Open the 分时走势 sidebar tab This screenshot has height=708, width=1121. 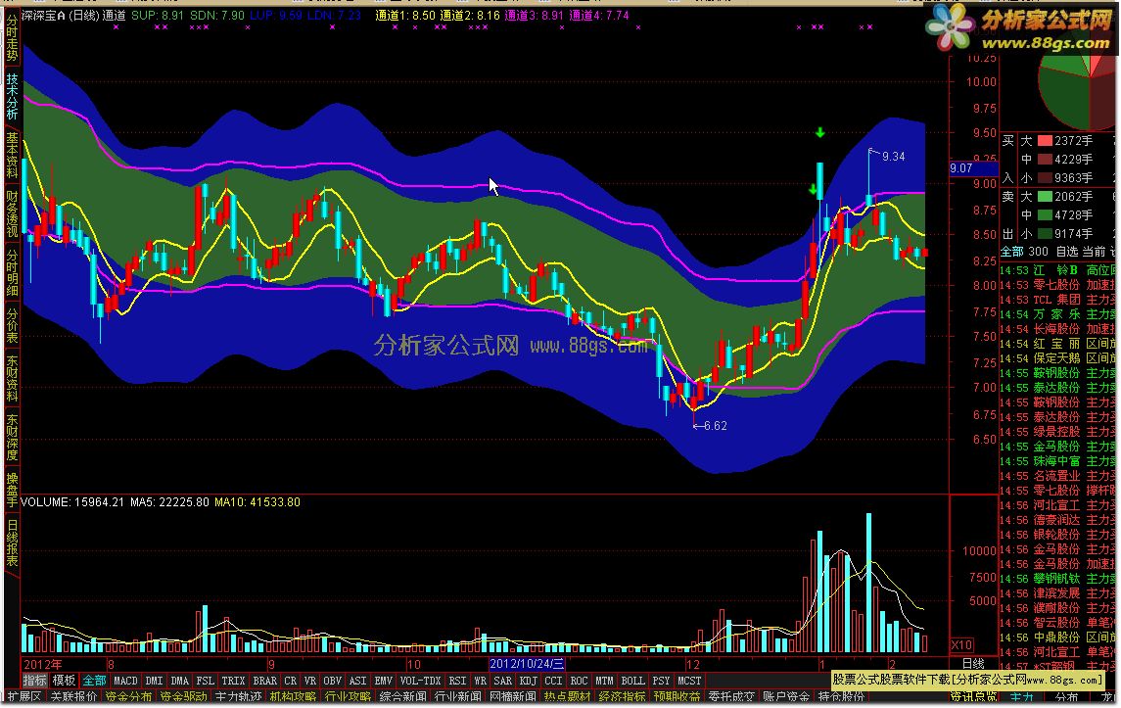(x=12, y=38)
